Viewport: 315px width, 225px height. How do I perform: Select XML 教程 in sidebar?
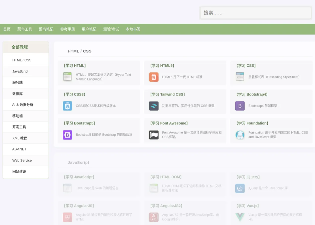(x=26, y=138)
